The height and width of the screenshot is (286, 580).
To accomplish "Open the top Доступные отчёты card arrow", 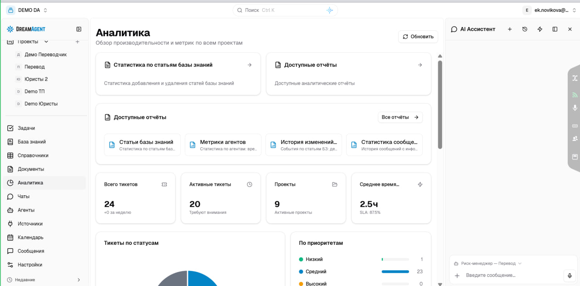I will pos(420,65).
